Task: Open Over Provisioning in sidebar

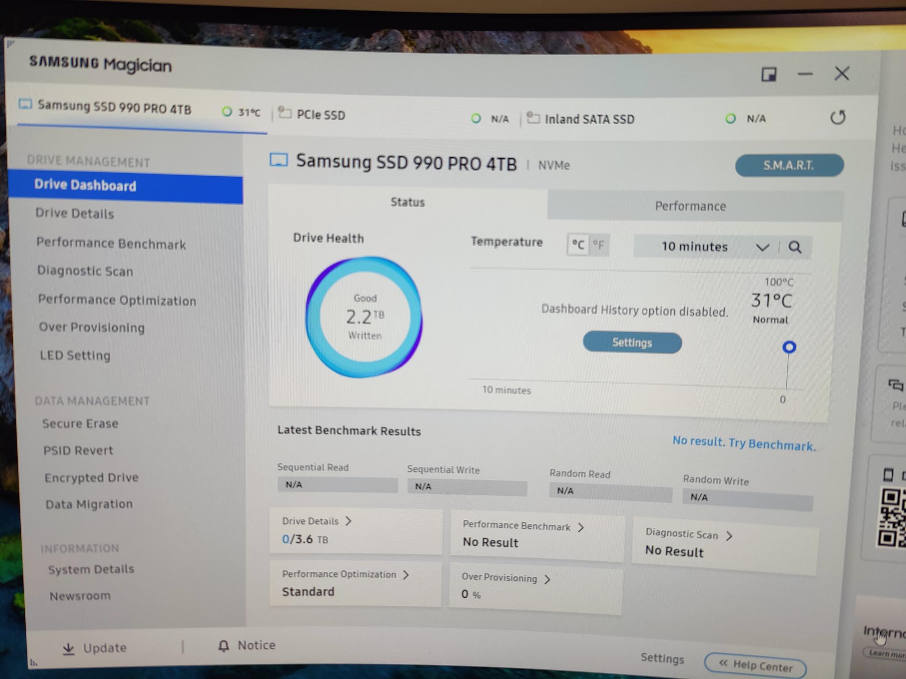Action: click(x=92, y=327)
